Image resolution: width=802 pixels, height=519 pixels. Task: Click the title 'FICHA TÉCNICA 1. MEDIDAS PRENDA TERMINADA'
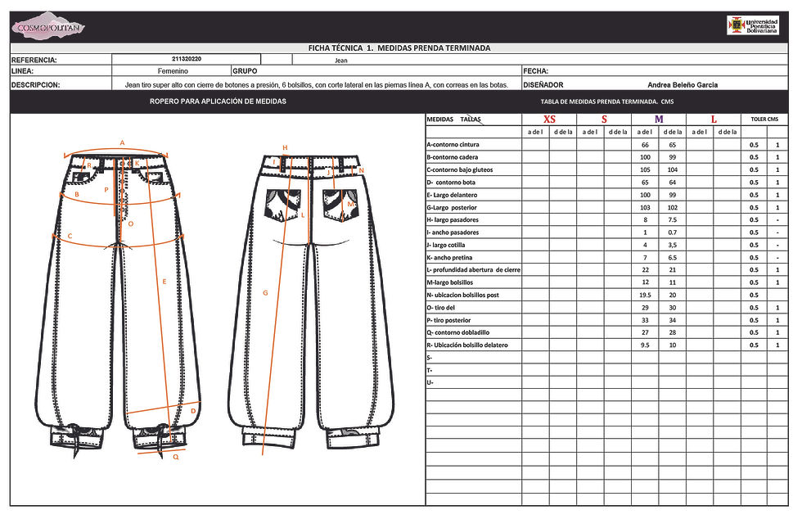(399, 48)
